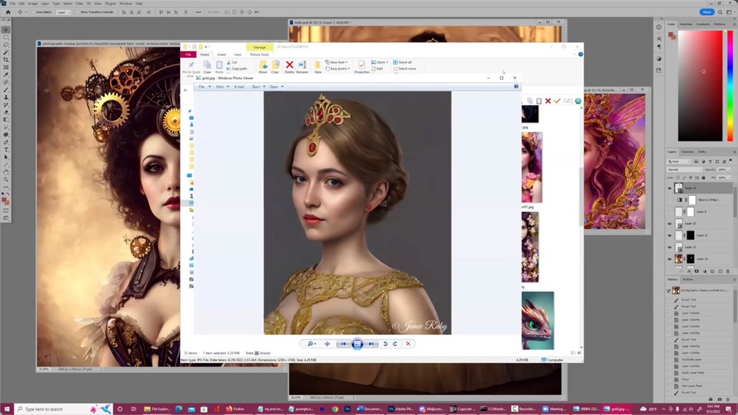Viewport: 738px width, 415px height.
Task: Open the layer blend mode Normal dropdown
Action: pyautogui.click(x=684, y=169)
